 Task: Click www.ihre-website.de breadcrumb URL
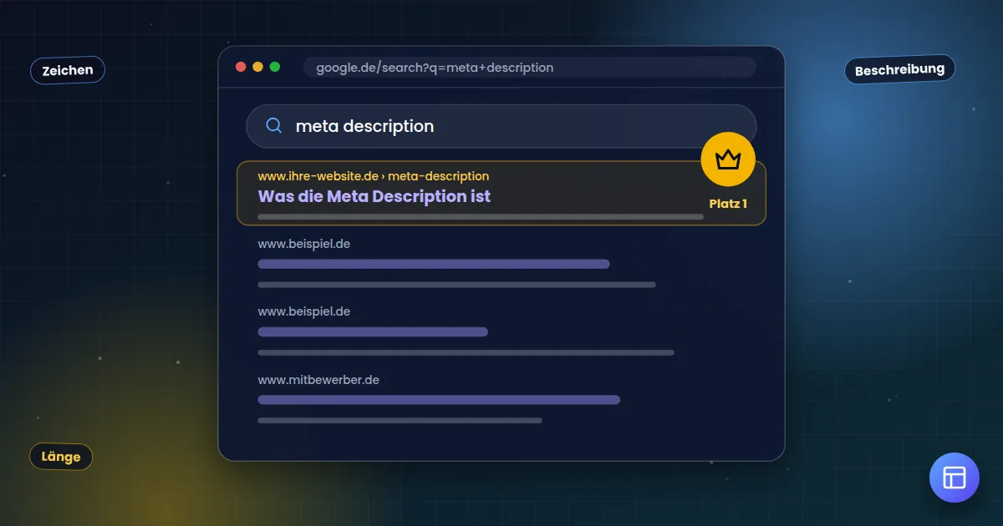(373, 176)
